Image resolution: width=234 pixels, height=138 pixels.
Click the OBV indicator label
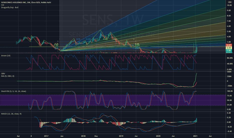(x=3, y=74)
